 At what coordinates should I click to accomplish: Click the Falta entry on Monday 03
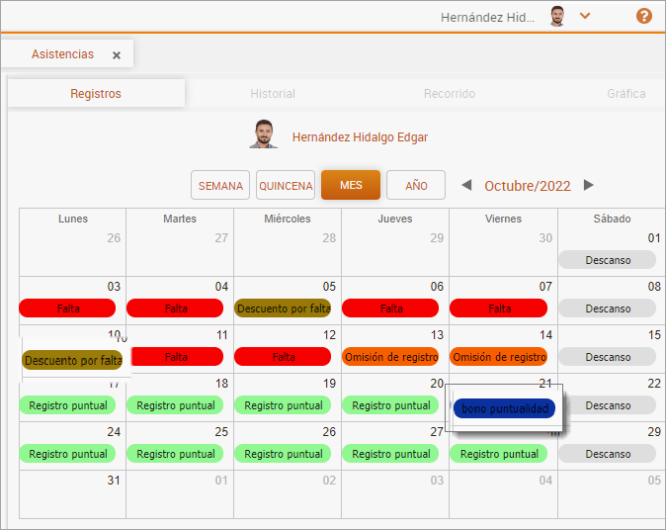pyautogui.click(x=68, y=309)
